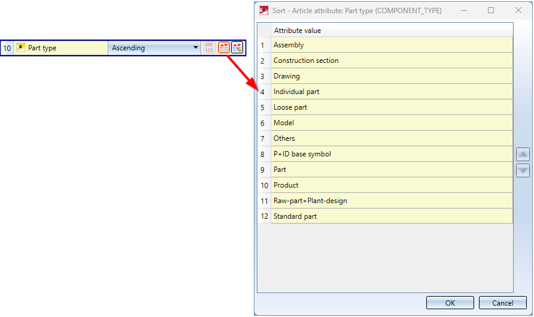Viewport: 534px width, 317px height.
Task: Select the Model attribute value
Action: 392,123
